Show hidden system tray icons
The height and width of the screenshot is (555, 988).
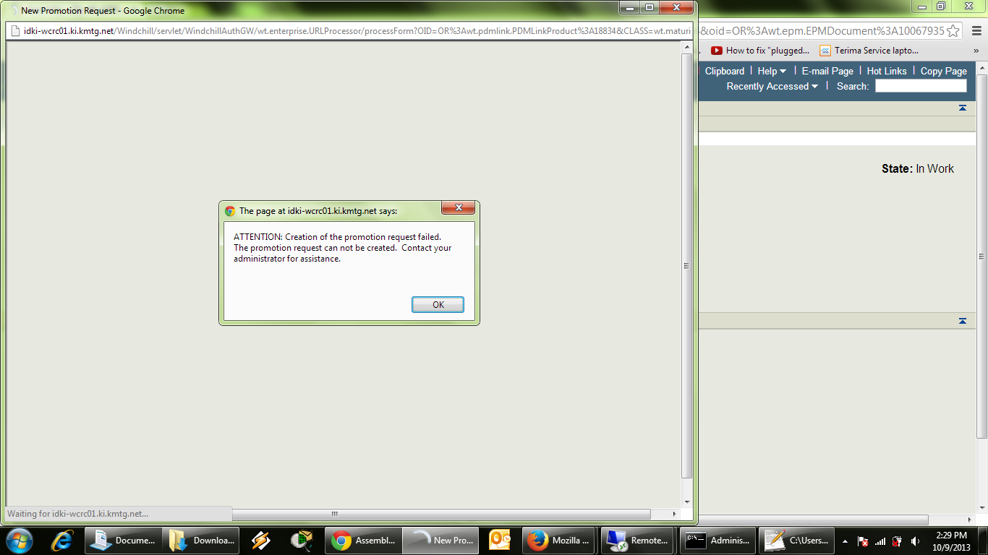[x=845, y=541]
